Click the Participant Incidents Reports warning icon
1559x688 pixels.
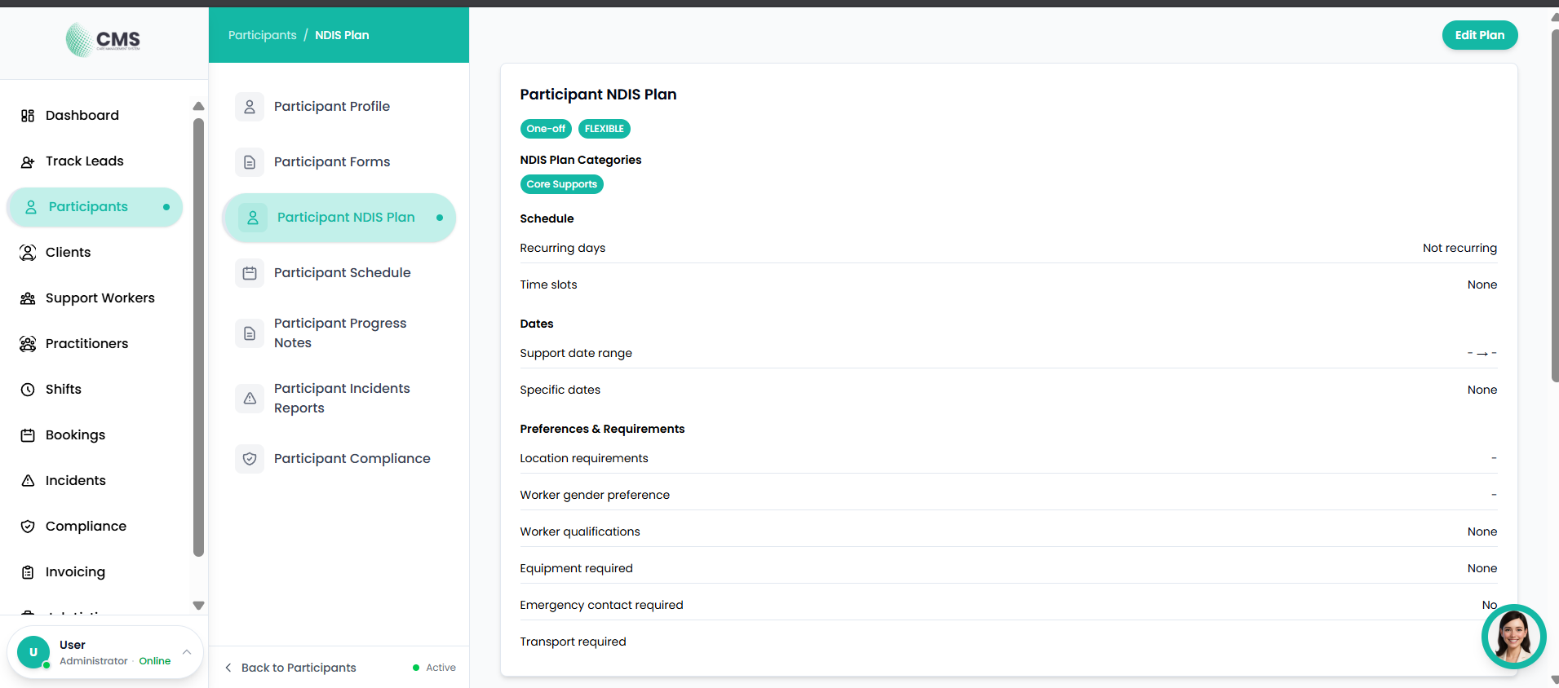click(250, 399)
